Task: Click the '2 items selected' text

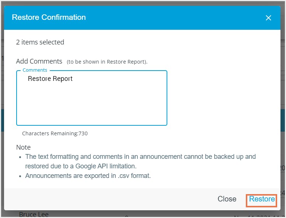Action: coord(40,42)
